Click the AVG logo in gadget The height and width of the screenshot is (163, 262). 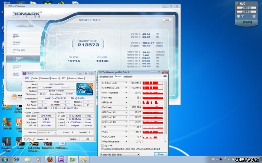click(x=241, y=4)
